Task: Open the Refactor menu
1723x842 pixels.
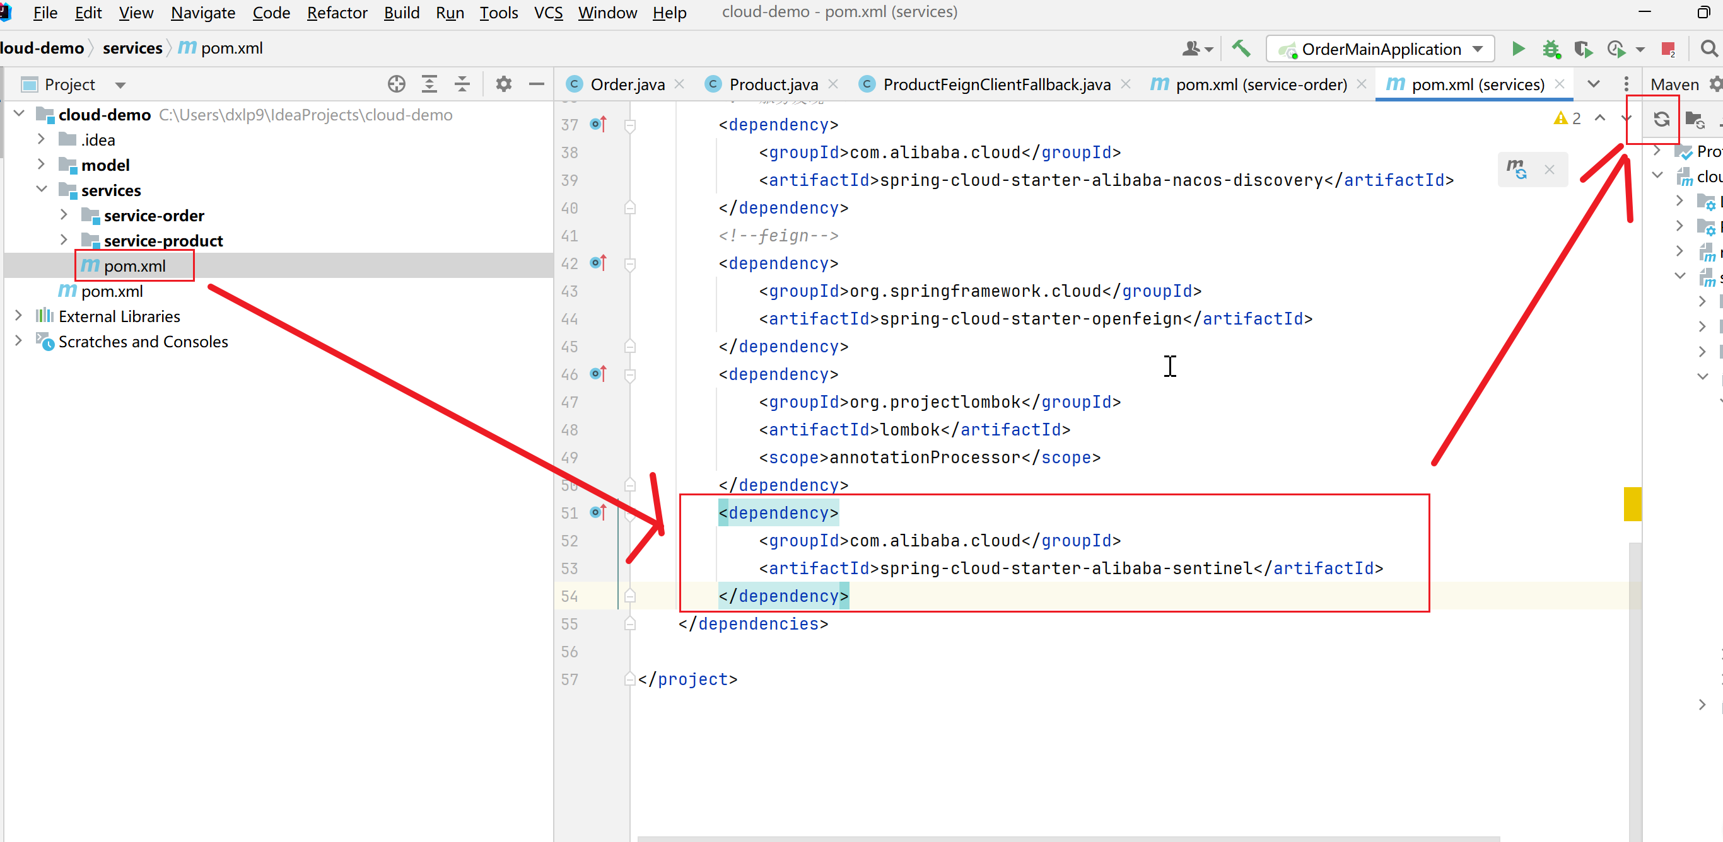Action: click(x=336, y=13)
